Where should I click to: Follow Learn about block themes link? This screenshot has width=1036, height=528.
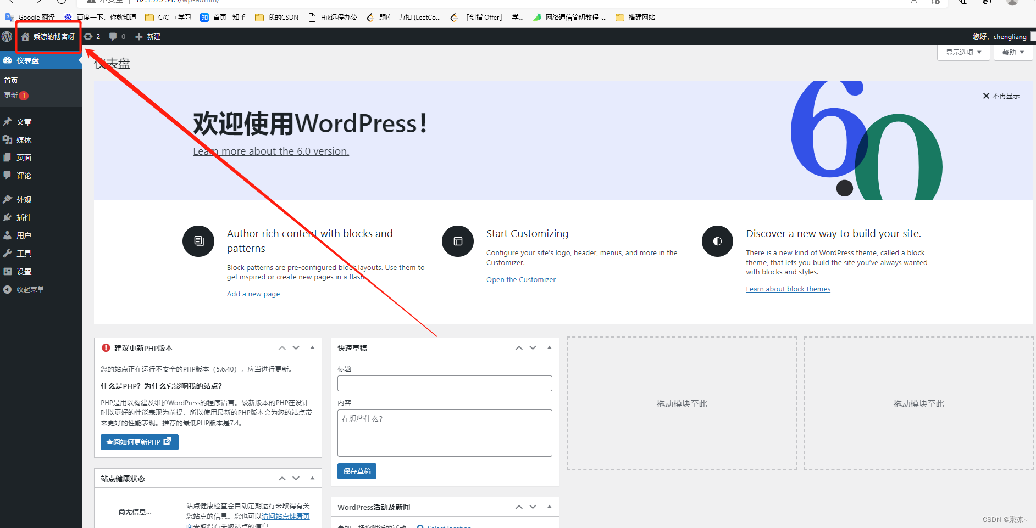tap(788, 289)
